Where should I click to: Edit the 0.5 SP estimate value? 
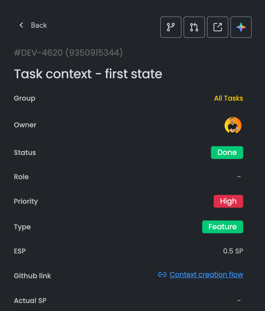tap(233, 251)
